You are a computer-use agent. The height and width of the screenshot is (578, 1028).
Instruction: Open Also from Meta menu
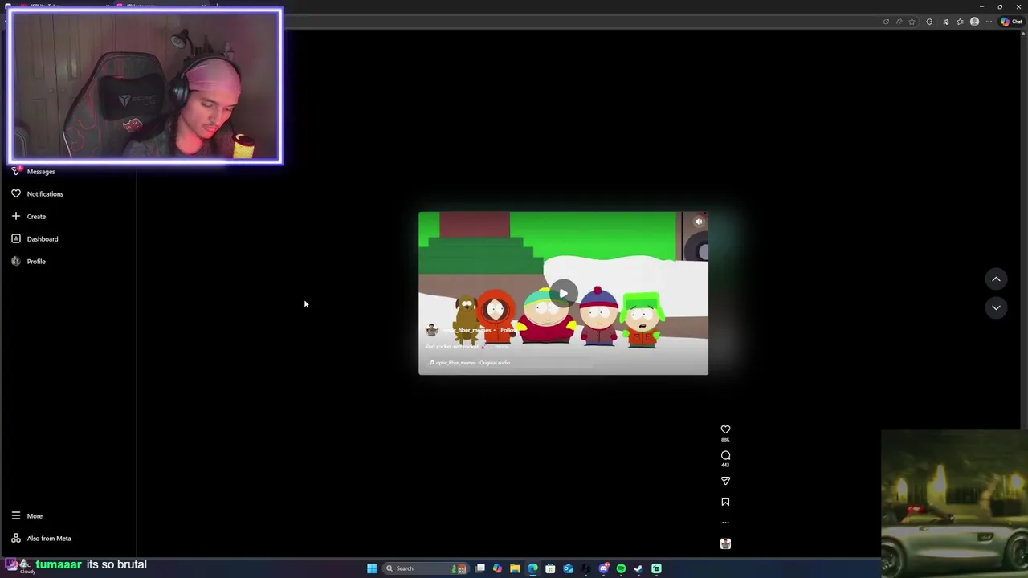click(49, 539)
